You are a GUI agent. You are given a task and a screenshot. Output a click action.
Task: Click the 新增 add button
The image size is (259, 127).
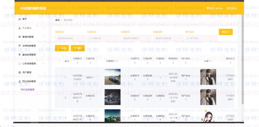[62, 48]
